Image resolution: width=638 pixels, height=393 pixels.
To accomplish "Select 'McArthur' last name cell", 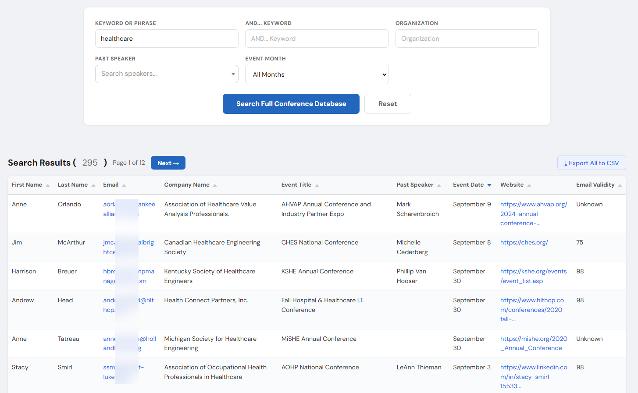I will [x=71, y=242].
